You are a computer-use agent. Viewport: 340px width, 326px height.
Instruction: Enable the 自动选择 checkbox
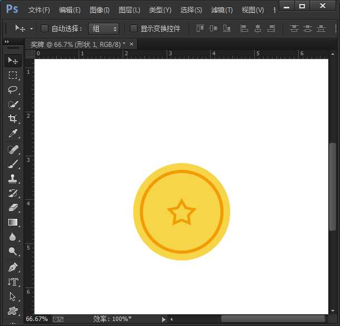(45, 28)
